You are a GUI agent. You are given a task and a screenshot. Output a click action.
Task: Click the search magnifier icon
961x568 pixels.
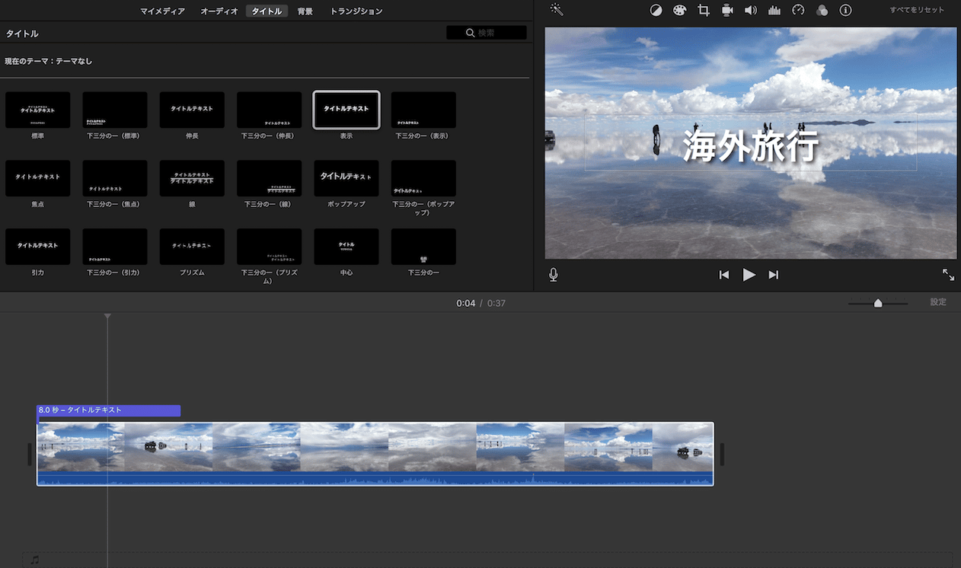tap(471, 33)
